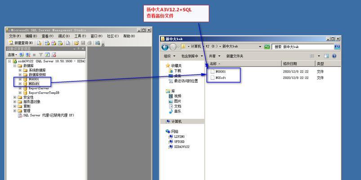Click the change view icon in Explorer toolbar
The height and width of the screenshot is (180, 361).
point(312,56)
